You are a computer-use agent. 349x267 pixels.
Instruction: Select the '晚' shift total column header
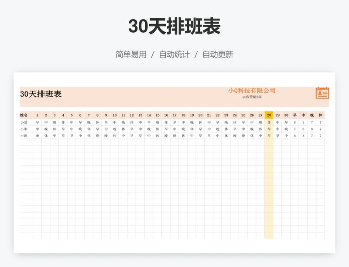(312, 115)
